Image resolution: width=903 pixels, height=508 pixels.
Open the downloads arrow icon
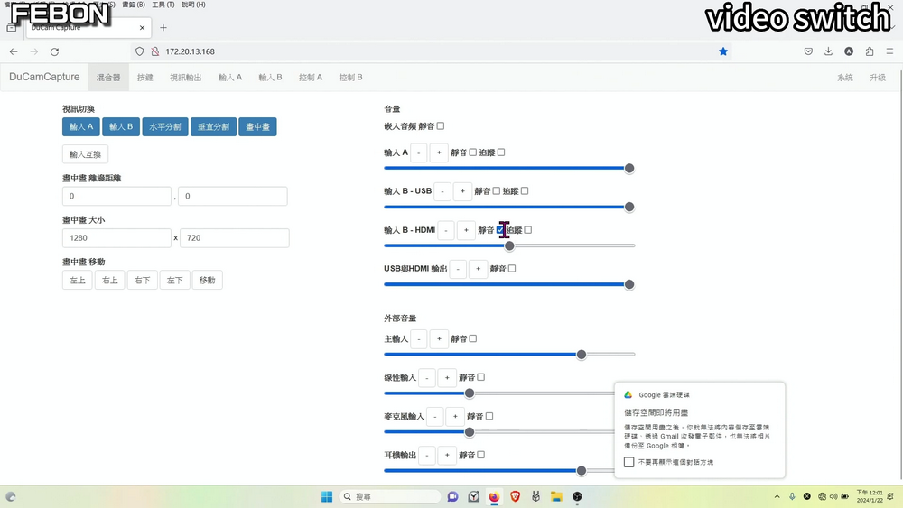(828, 51)
